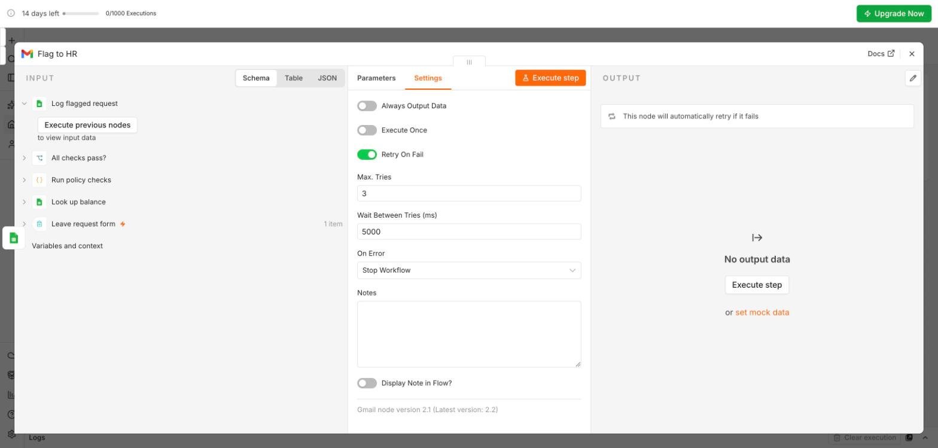
Task: Open the On Error dropdown
Action: click(469, 270)
